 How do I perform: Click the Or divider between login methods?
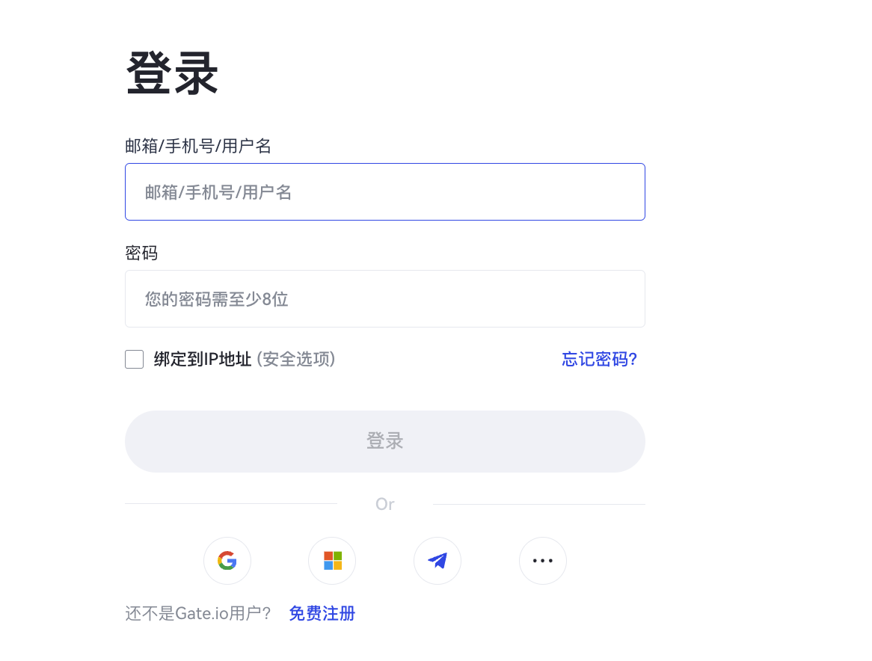384,504
